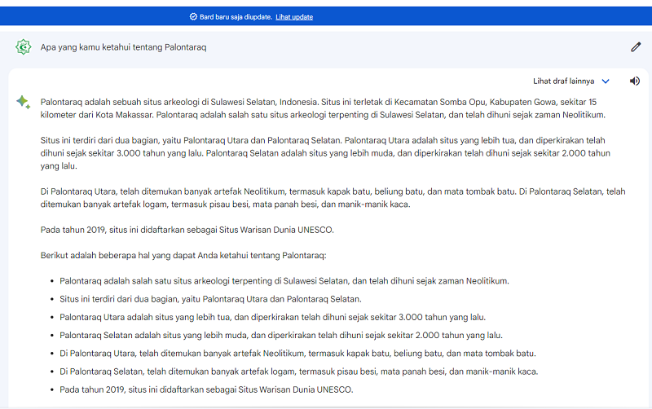Click the banner text 'Bard baru saja diupdate.'
Screen dimensions: 652x409
click(x=236, y=17)
